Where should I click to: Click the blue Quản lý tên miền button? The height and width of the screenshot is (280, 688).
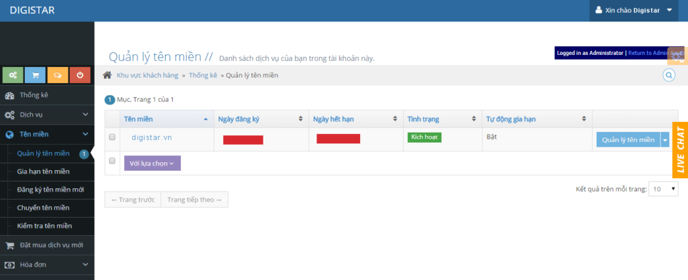(x=628, y=139)
